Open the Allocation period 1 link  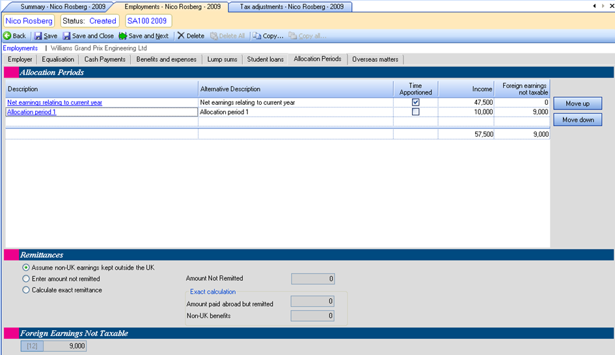(31, 112)
